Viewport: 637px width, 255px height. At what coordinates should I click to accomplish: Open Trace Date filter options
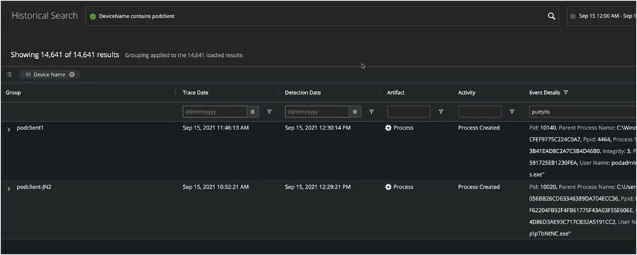(269, 112)
